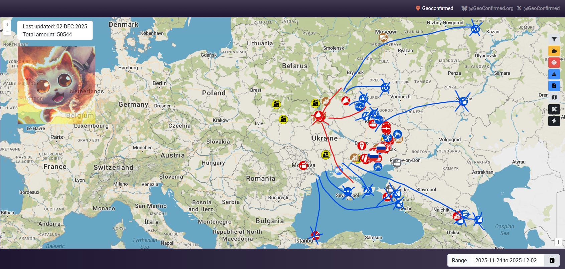
Task: Click the cat illustration thumbnail
Action: 56,85
